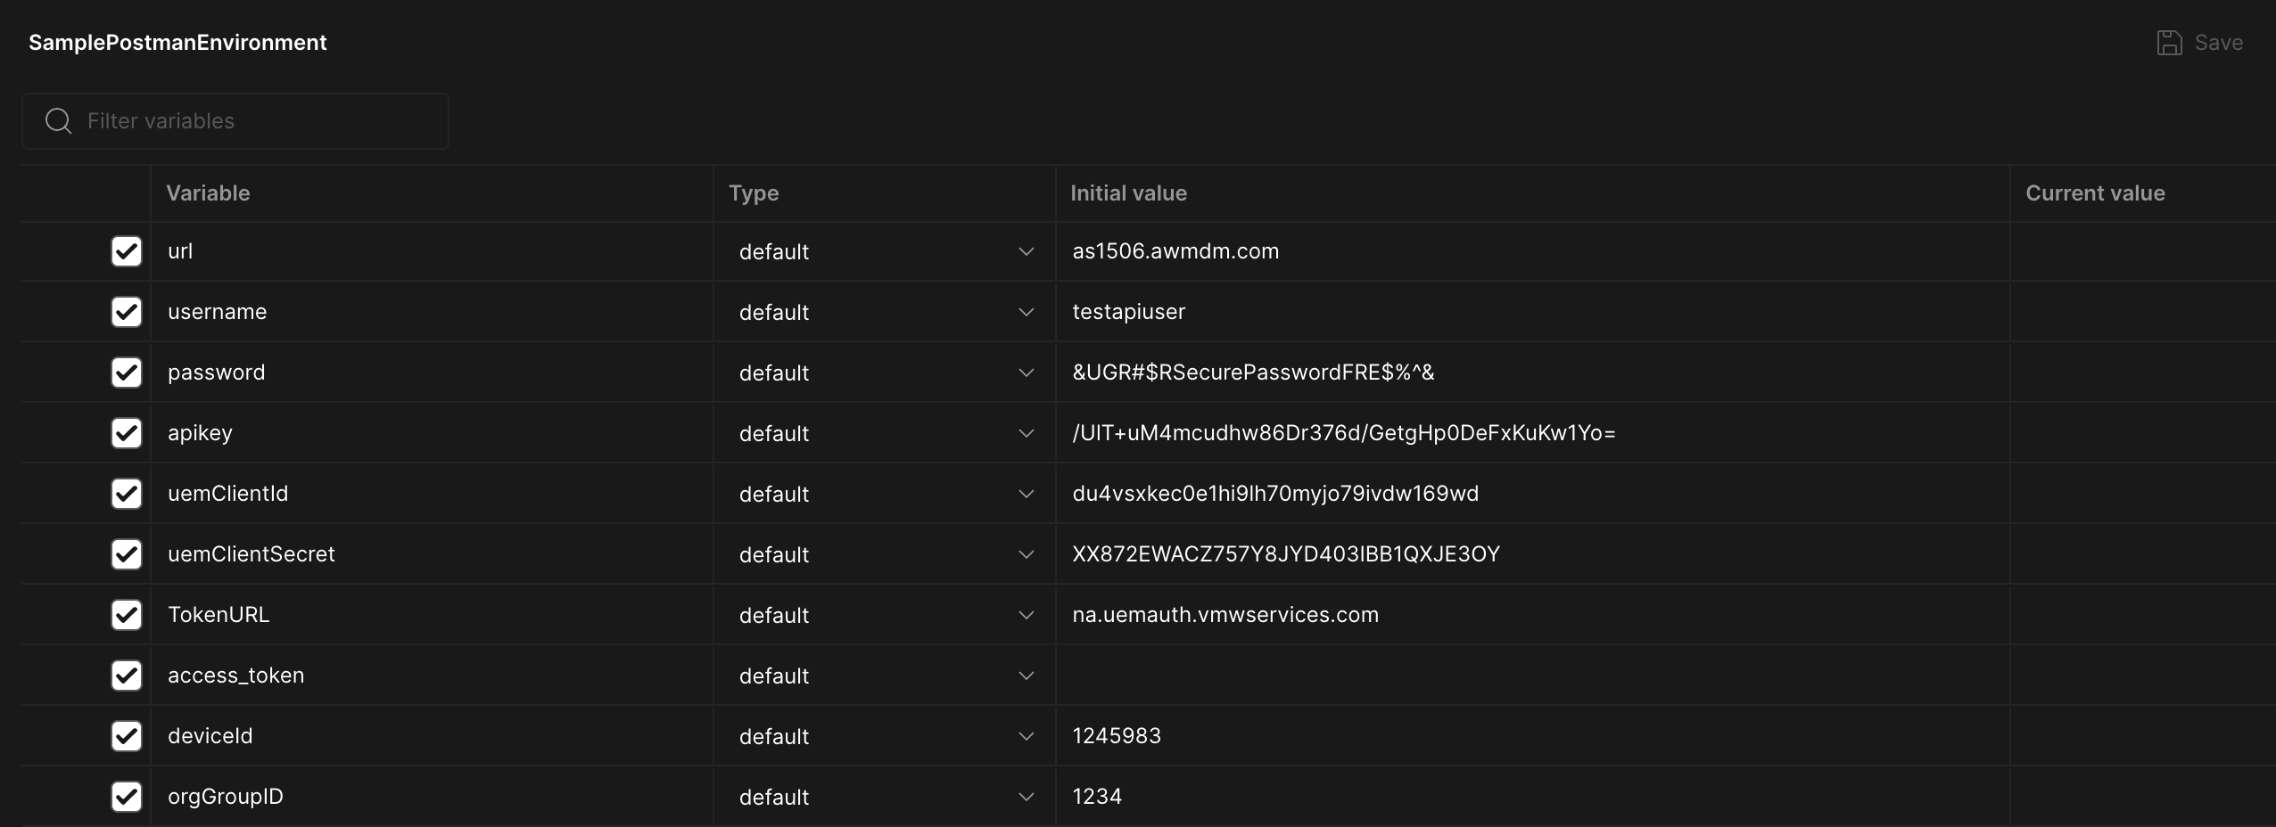This screenshot has width=2276, height=827.
Task: Focus the Filter variables search field
Action: click(x=235, y=121)
